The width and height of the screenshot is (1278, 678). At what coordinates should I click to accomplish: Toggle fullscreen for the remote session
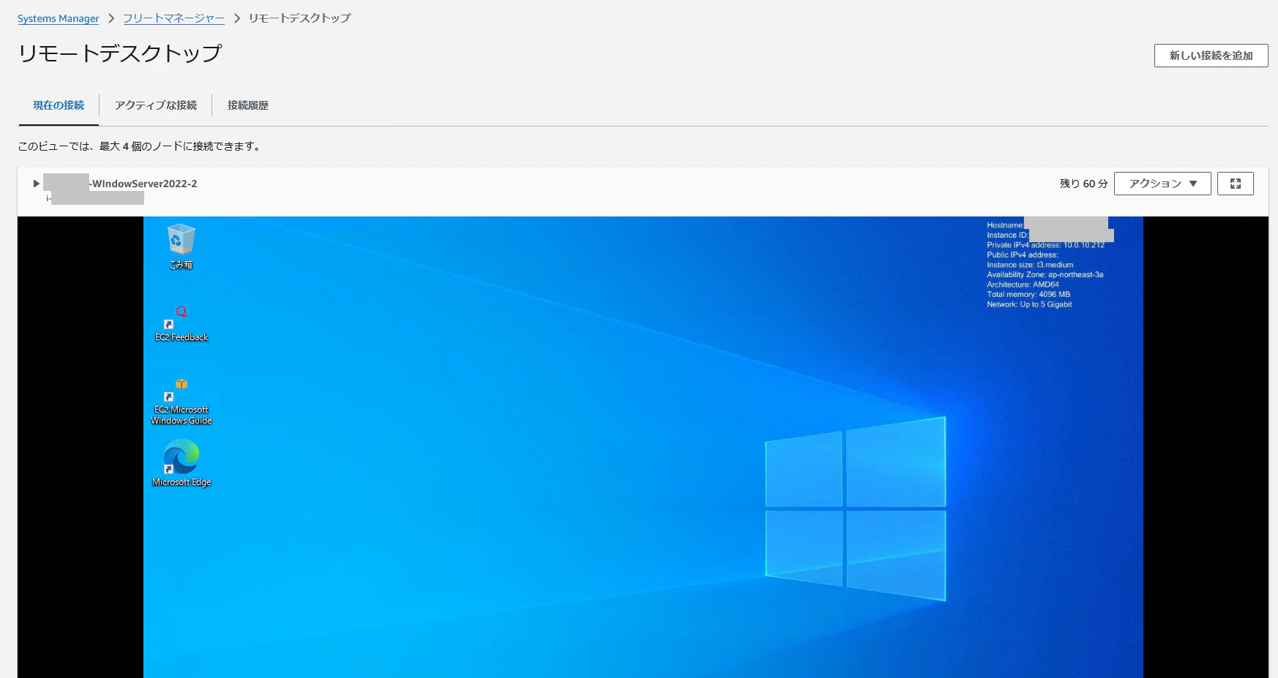tap(1236, 184)
